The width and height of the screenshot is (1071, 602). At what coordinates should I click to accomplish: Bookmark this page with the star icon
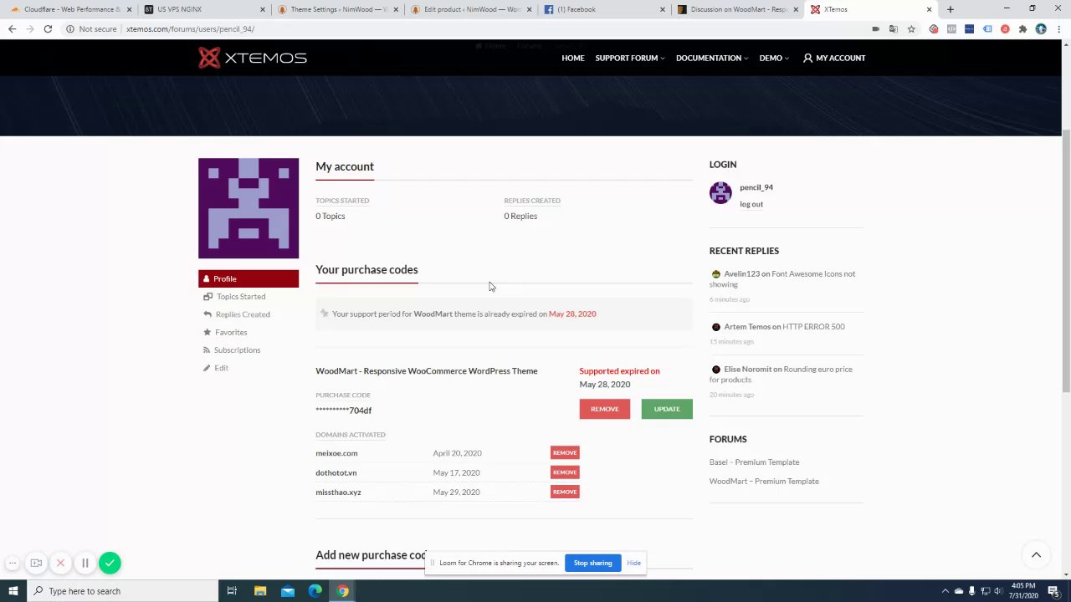pos(911,28)
